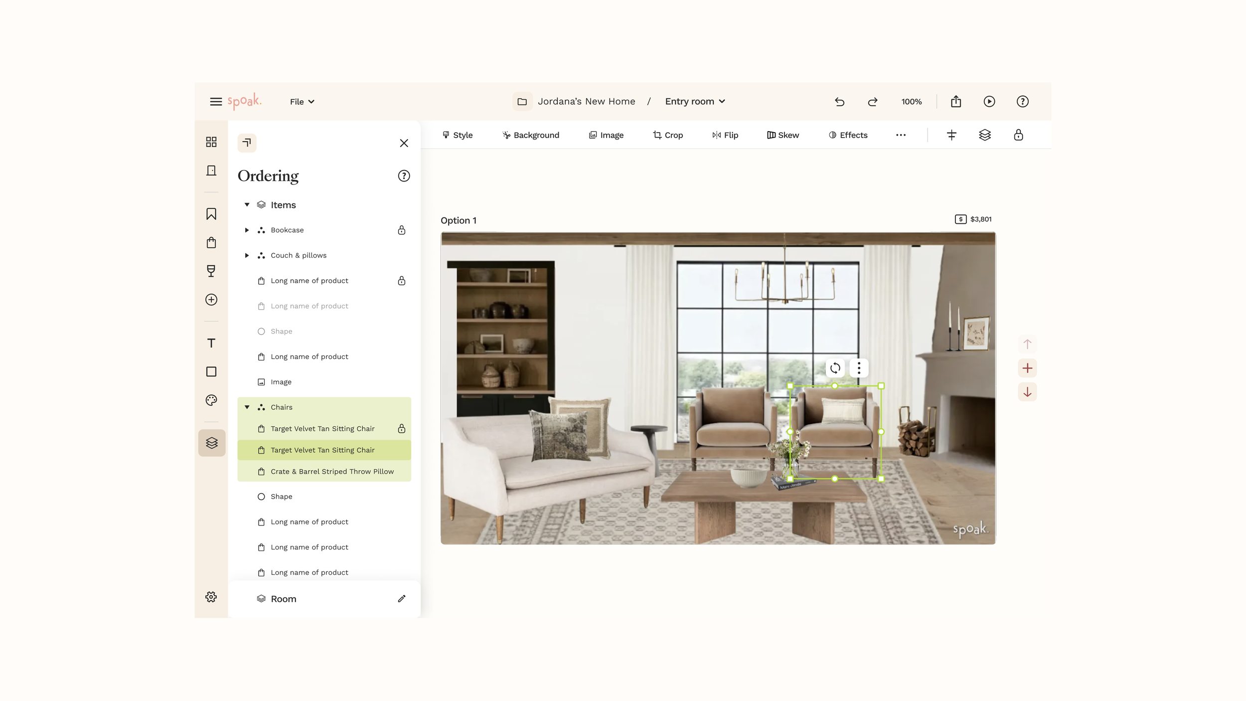Click the Skew option in toolbar
This screenshot has width=1246, height=701.
[x=782, y=135]
